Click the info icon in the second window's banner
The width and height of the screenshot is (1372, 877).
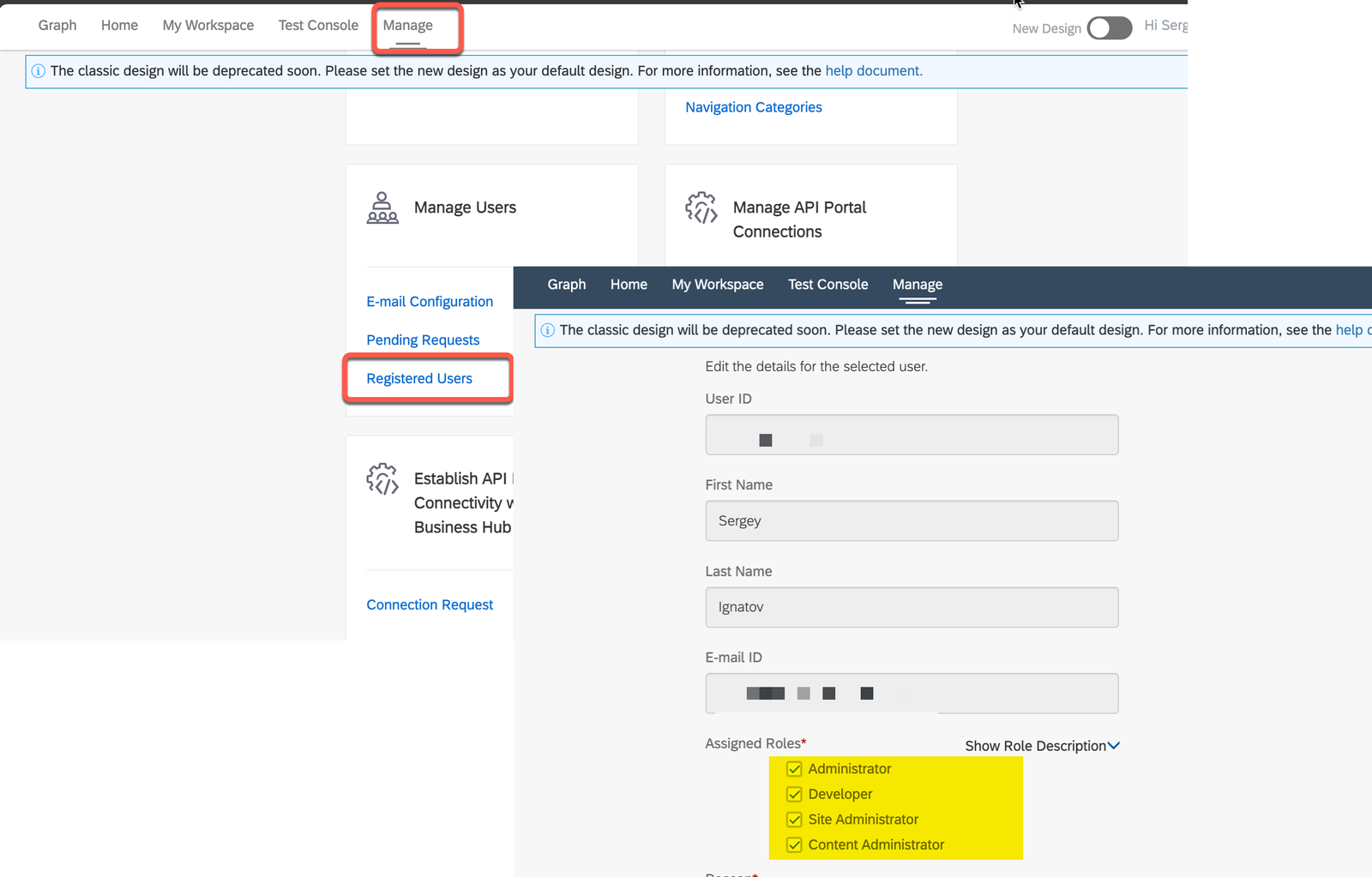point(547,330)
